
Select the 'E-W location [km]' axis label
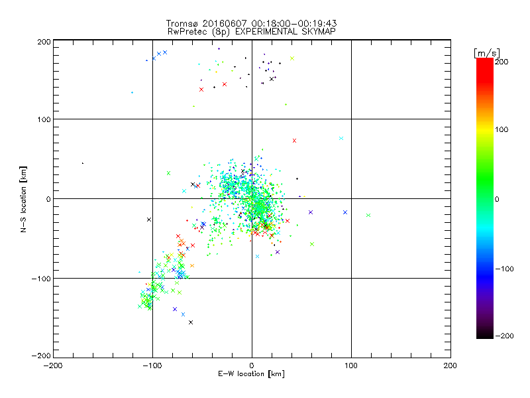point(251,374)
